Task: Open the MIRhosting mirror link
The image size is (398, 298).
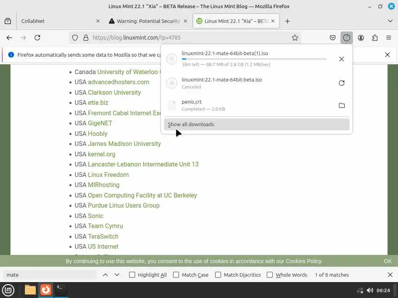Action: pos(103,185)
